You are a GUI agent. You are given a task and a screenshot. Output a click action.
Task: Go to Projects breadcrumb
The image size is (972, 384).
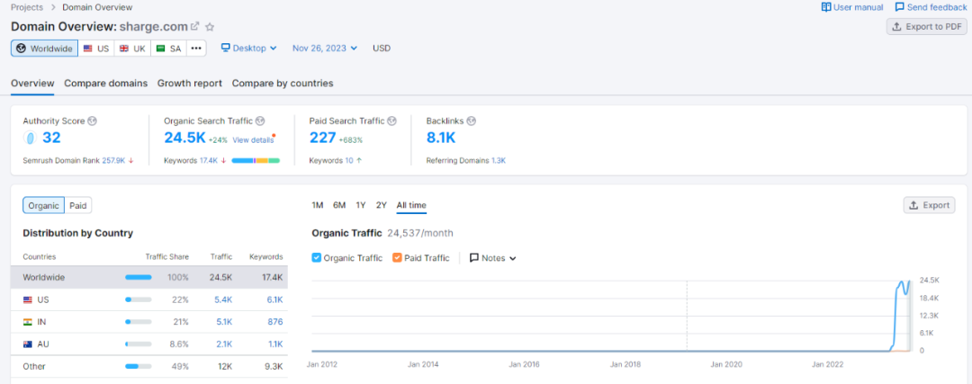[x=27, y=7]
